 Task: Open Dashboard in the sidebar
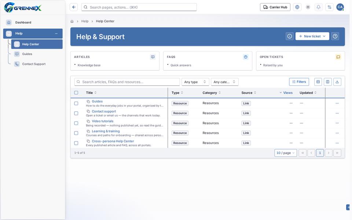point(33,22)
